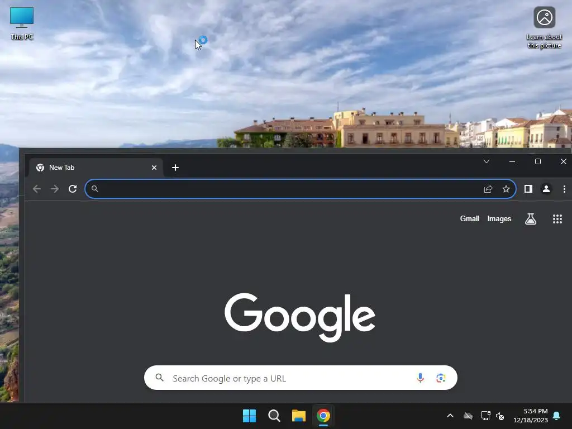Open taskbar search
572x429 pixels.
click(274, 416)
